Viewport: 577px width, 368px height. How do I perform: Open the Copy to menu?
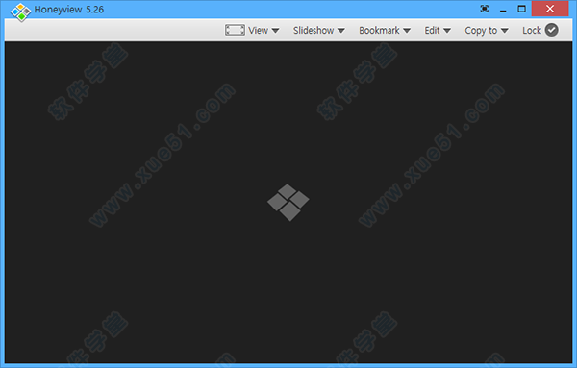pos(481,30)
